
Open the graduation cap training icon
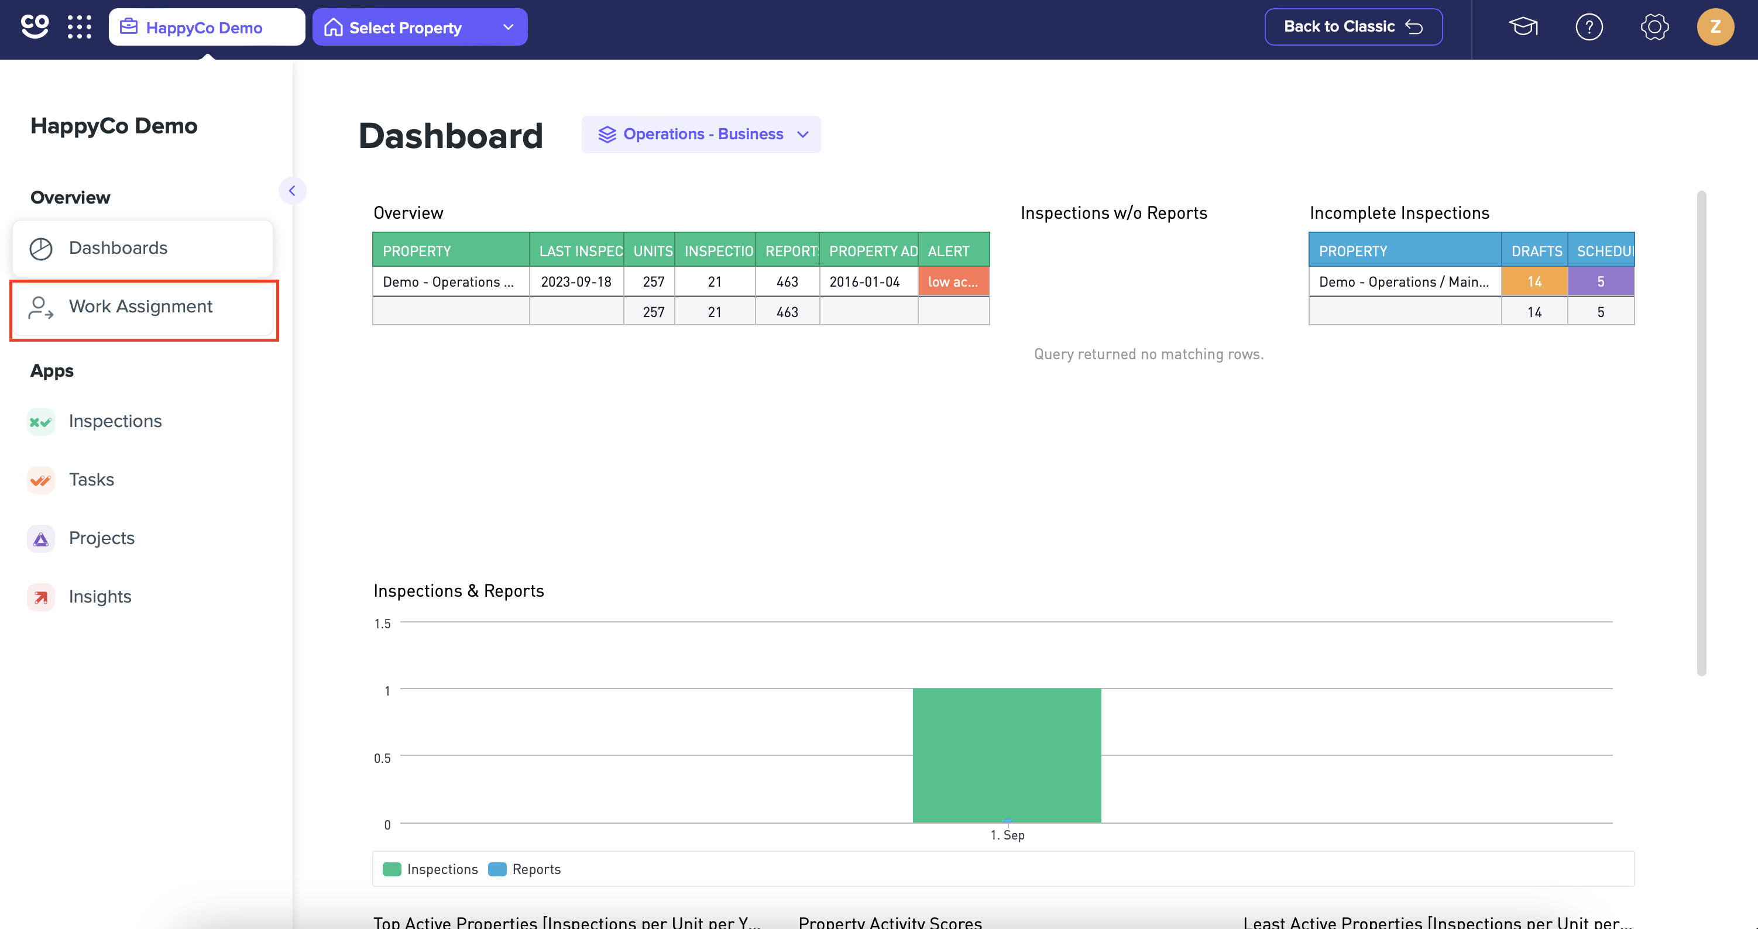pyautogui.click(x=1523, y=27)
